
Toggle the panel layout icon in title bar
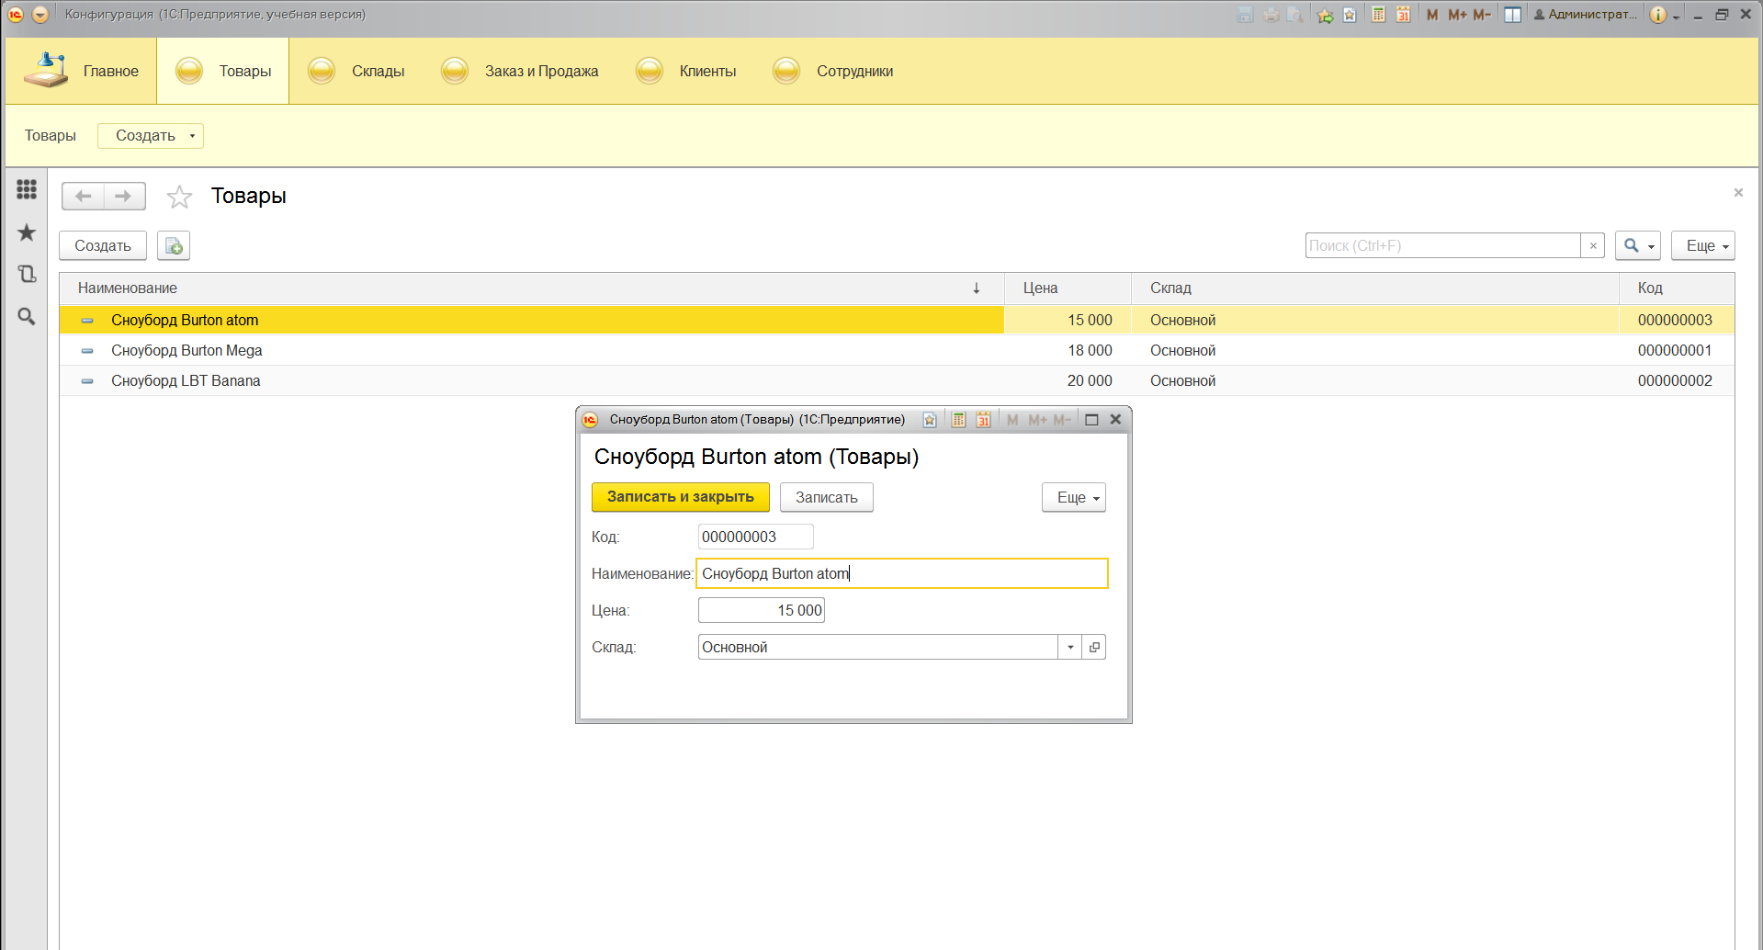(x=1512, y=15)
